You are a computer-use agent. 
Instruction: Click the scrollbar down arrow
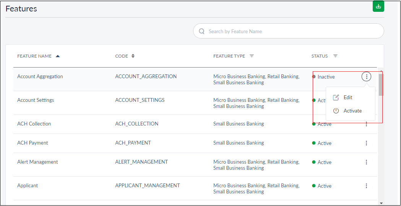pyautogui.click(x=381, y=203)
